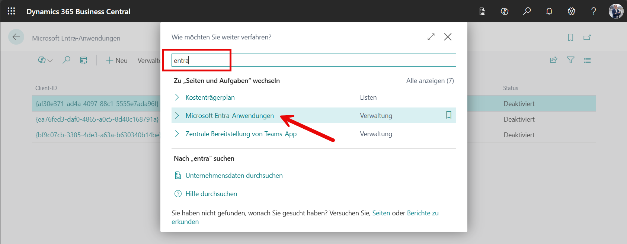Open client ID af30e371-ad4a-4097 record
The image size is (627, 244).
click(x=97, y=104)
